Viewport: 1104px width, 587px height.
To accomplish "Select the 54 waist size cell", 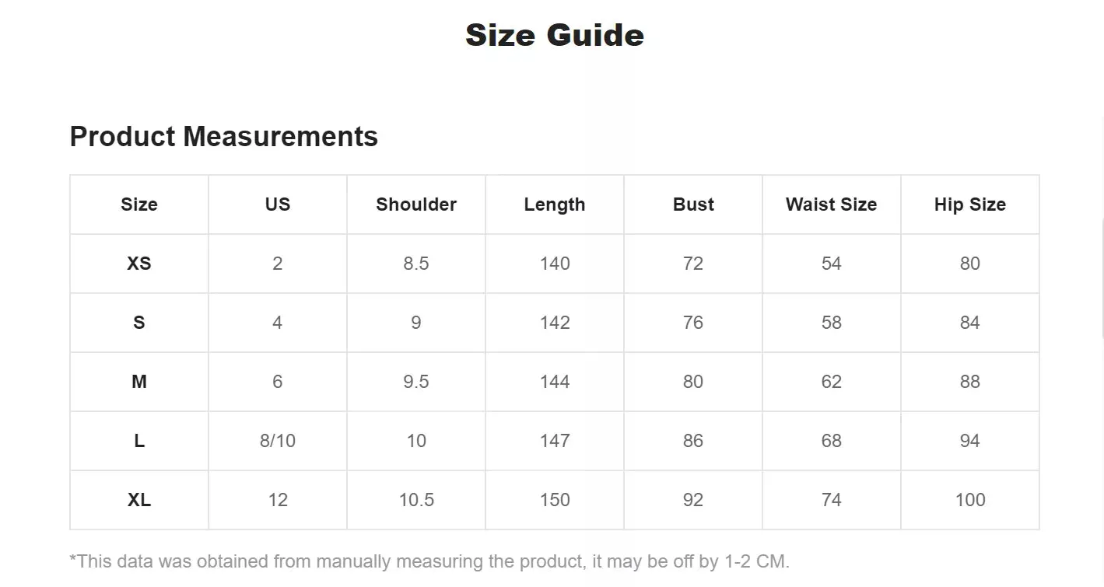I will coord(831,264).
